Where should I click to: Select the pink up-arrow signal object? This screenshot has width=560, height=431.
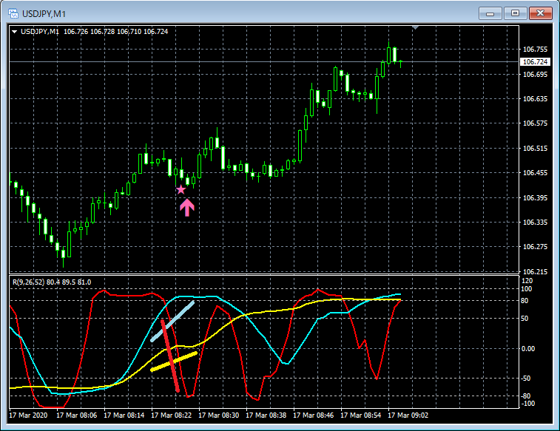[187, 208]
